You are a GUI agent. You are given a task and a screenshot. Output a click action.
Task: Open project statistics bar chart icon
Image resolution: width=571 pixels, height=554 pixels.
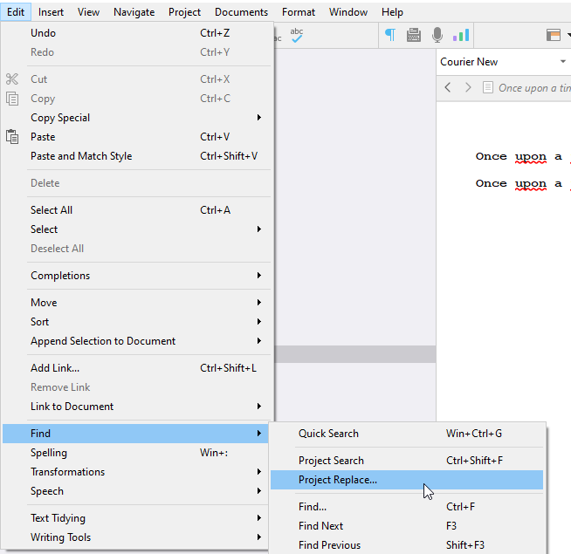coord(461,35)
